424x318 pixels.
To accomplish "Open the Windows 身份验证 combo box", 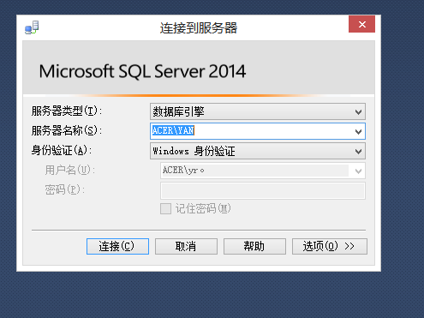I will point(258,151).
